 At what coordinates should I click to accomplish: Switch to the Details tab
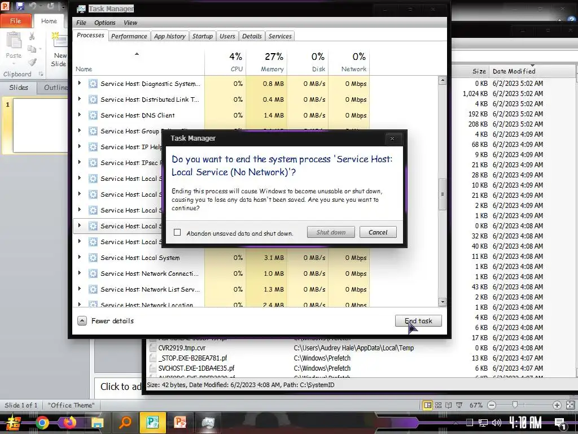(252, 36)
